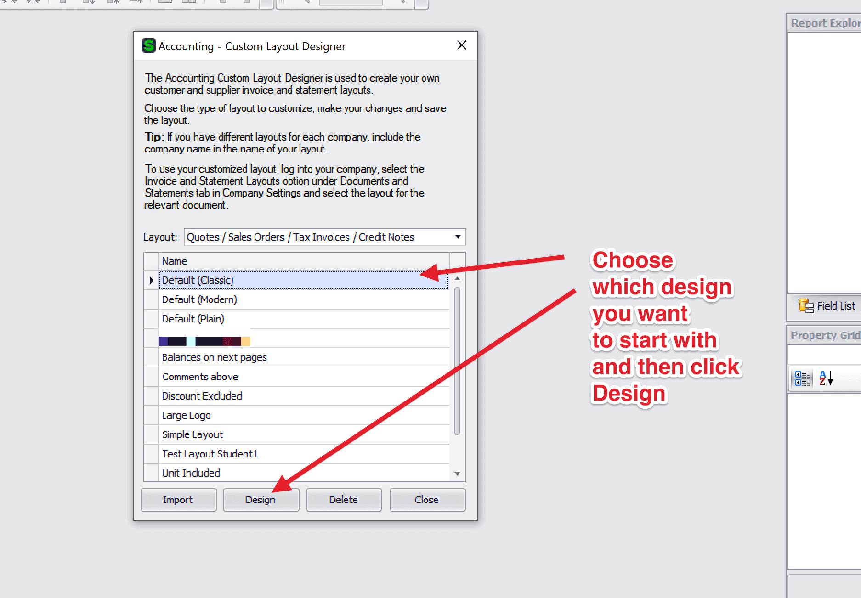Open the Field List tab
The image size is (861, 598).
click(827, 306)
